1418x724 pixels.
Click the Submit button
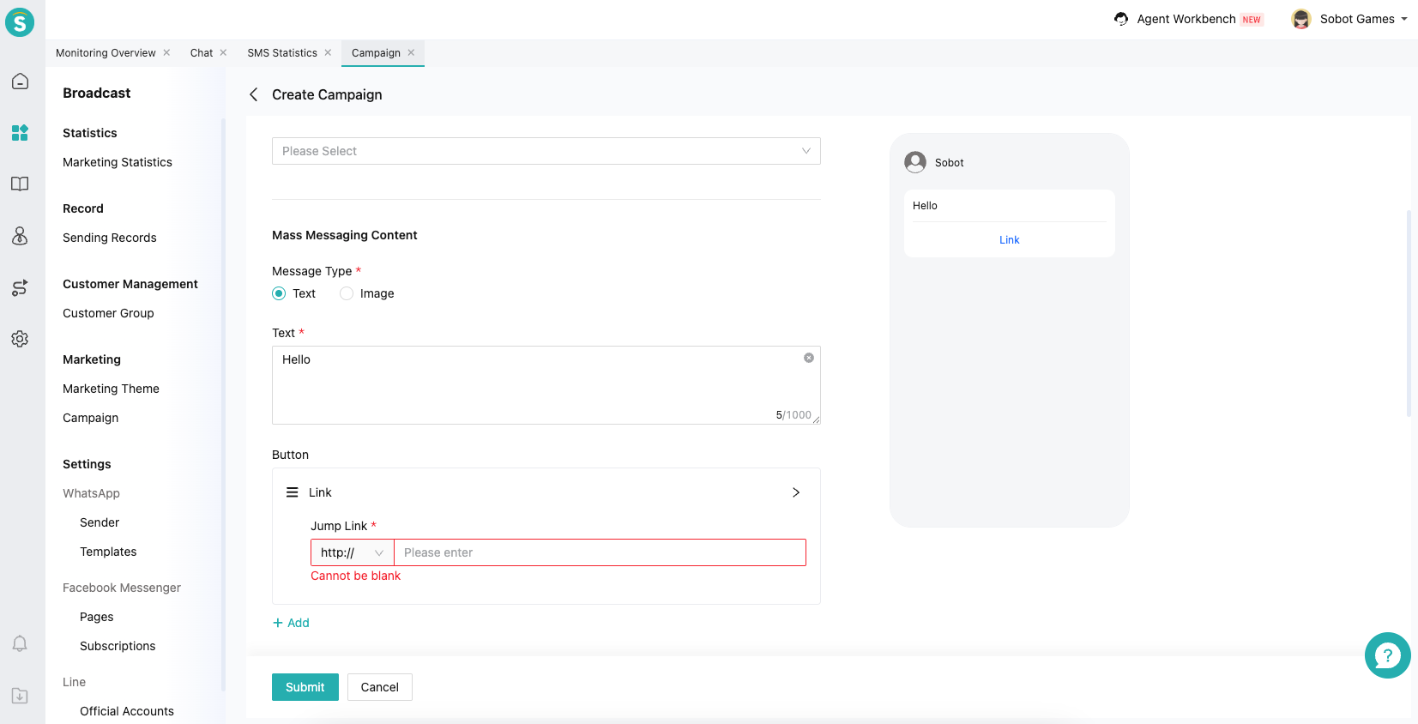[x=305, y=687]
